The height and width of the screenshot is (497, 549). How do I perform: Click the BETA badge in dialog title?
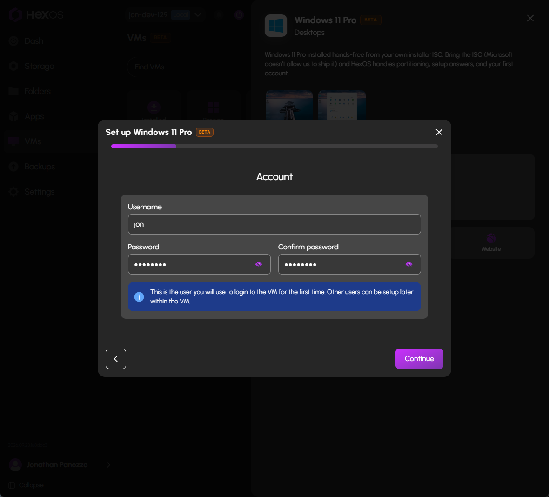point(204,132)
